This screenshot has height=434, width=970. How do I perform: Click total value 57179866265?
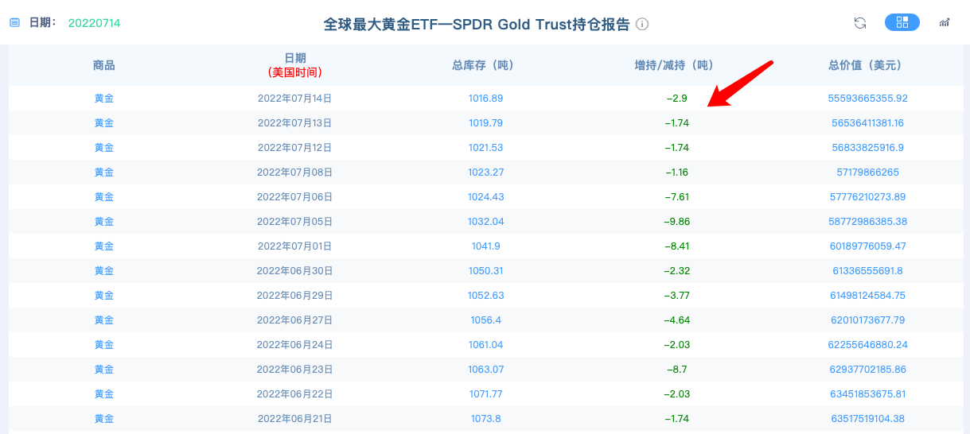(x=867, y=172)
